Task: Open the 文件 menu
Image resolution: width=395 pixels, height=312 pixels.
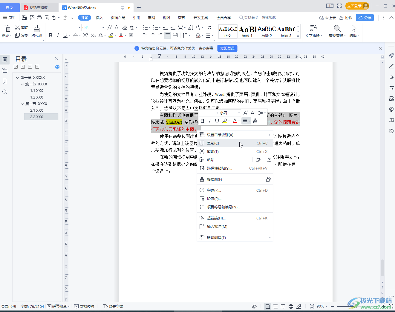Action: [10, 18]
